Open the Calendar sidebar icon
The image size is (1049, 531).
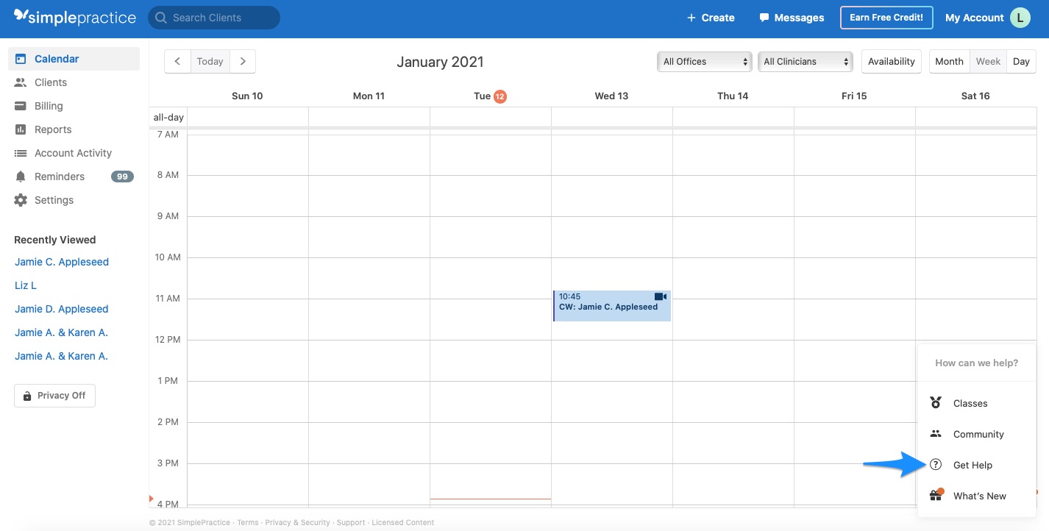click(21, 59)
